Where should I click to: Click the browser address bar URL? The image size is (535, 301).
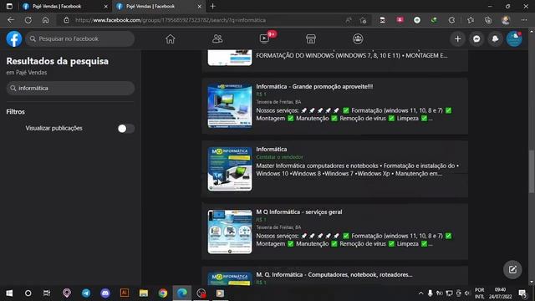171,20
